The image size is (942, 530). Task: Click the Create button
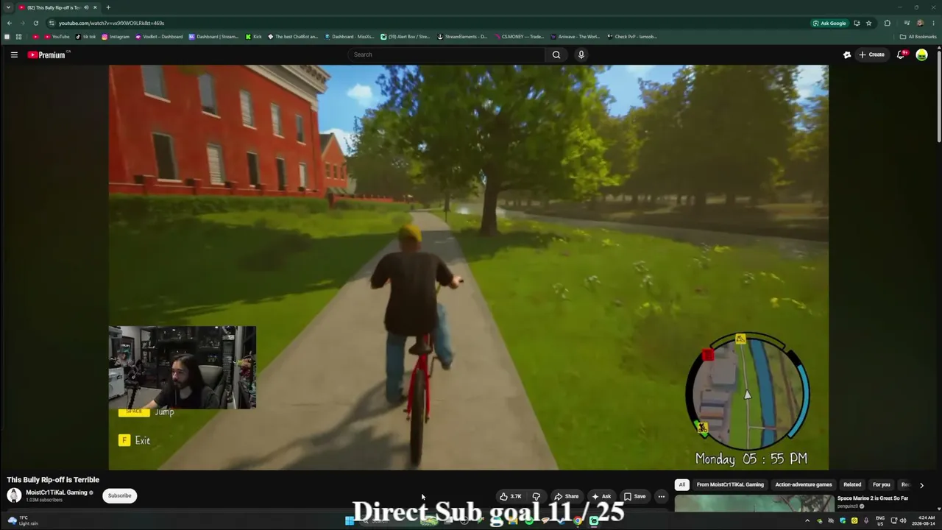872,54
